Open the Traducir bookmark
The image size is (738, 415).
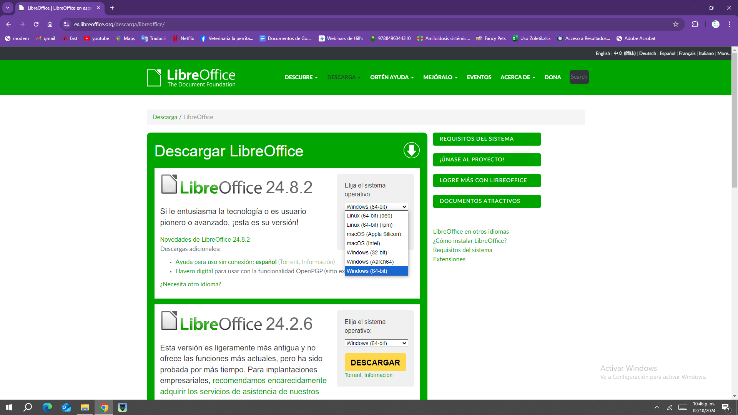point(154,38)
